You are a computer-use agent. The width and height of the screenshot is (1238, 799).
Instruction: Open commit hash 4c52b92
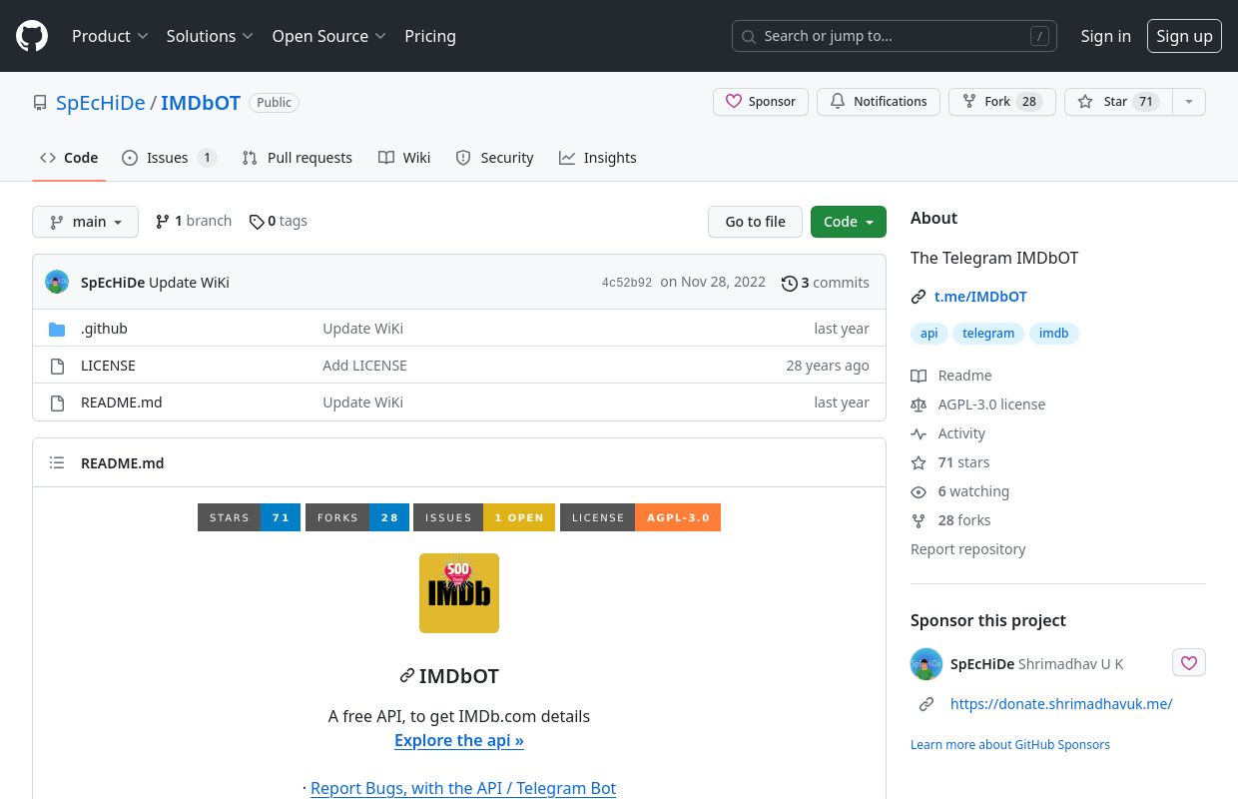(x=627, y=283)
